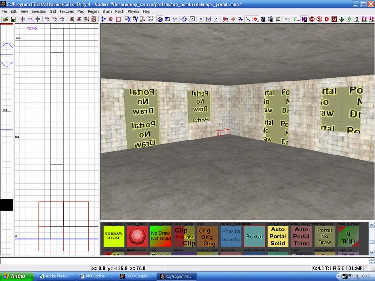Click the black block in the Z-height bar
Screen dimensions: 375x281
click(x=7, y=205)
